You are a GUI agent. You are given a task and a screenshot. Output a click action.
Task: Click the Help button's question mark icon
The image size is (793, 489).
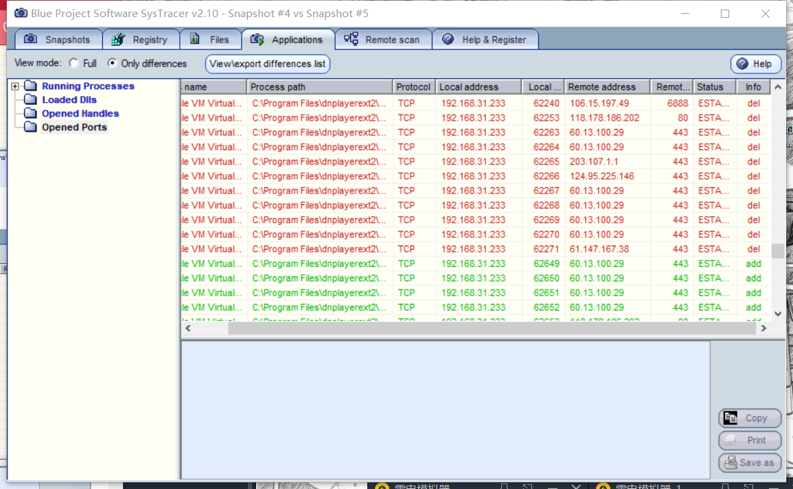[742, 64]
